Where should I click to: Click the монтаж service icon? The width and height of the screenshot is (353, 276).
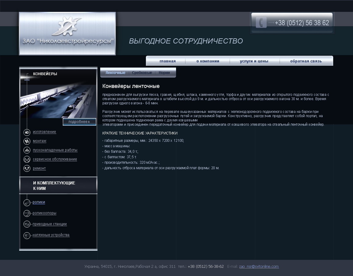[x=27, y=141]
